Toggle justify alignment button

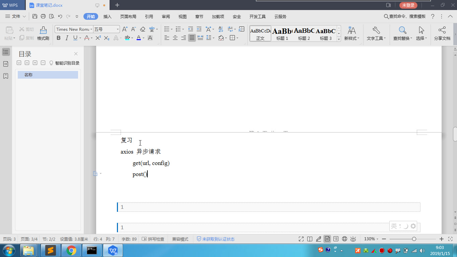coord(192,38)
